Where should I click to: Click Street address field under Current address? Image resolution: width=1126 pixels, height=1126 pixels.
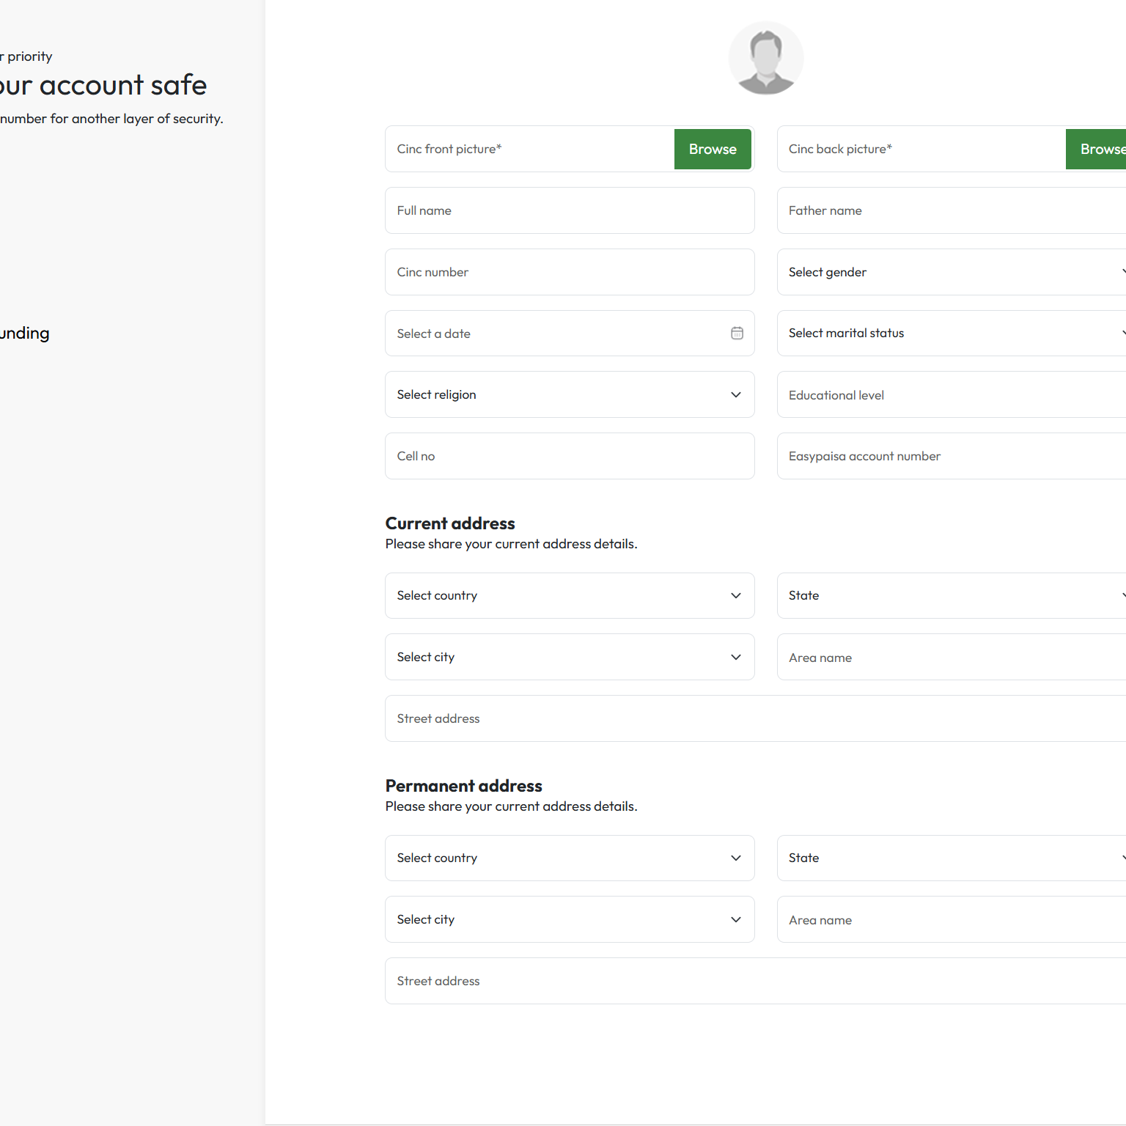[755, 718]
